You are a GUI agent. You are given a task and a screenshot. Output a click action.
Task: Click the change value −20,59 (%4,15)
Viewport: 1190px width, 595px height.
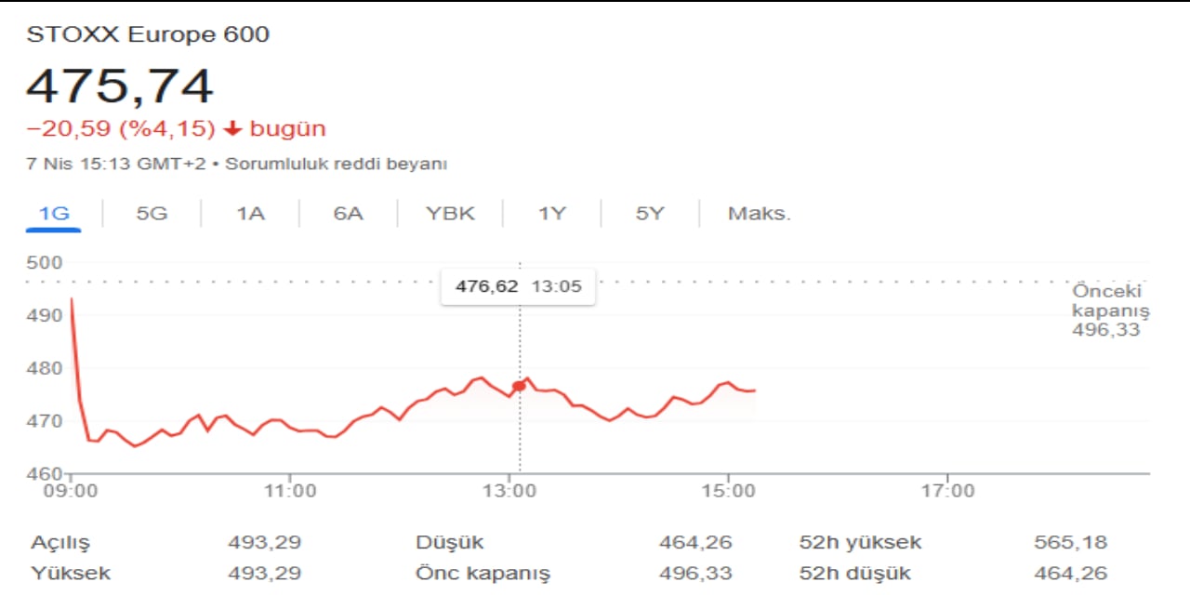click(121, 128)
